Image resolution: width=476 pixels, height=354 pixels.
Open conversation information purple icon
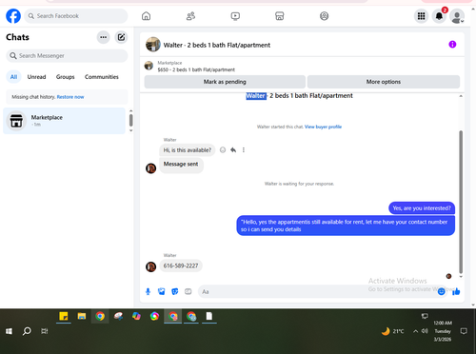pyautogui.click(x=452, y=45)
